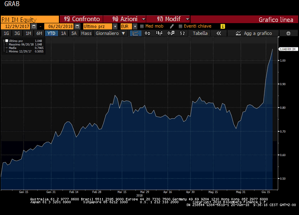Open the EUR currency dropdown arrow
Image resolution: width=299 pixels, height=215 pixels.
tap(135, 26)
